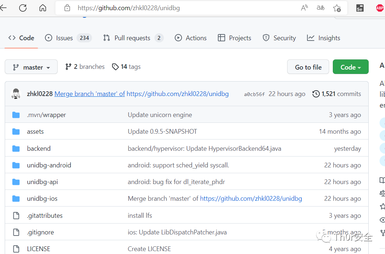Click the .gitignore file icon

pyautogui.click(x=16, y=232)
